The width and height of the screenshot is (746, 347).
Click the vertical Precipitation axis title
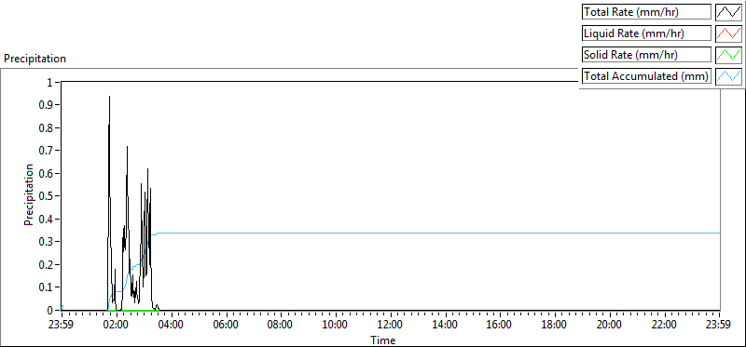point(29,194)
